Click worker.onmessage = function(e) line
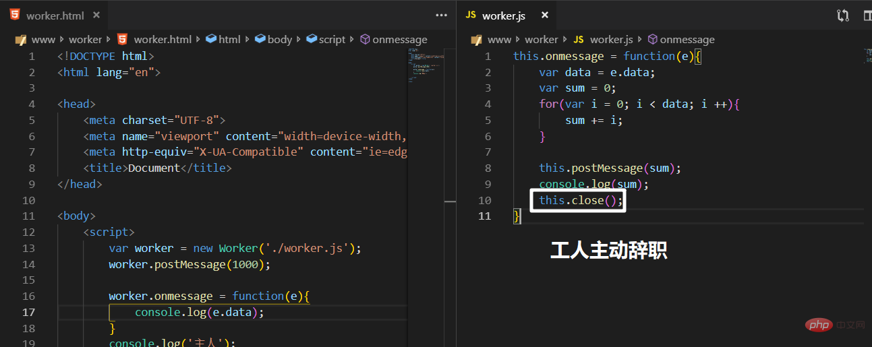The image size is (872, 347). click(209, 296)
